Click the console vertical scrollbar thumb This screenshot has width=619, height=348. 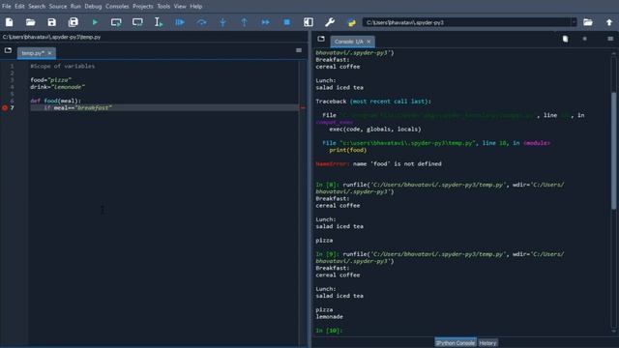tap(613, 151)
